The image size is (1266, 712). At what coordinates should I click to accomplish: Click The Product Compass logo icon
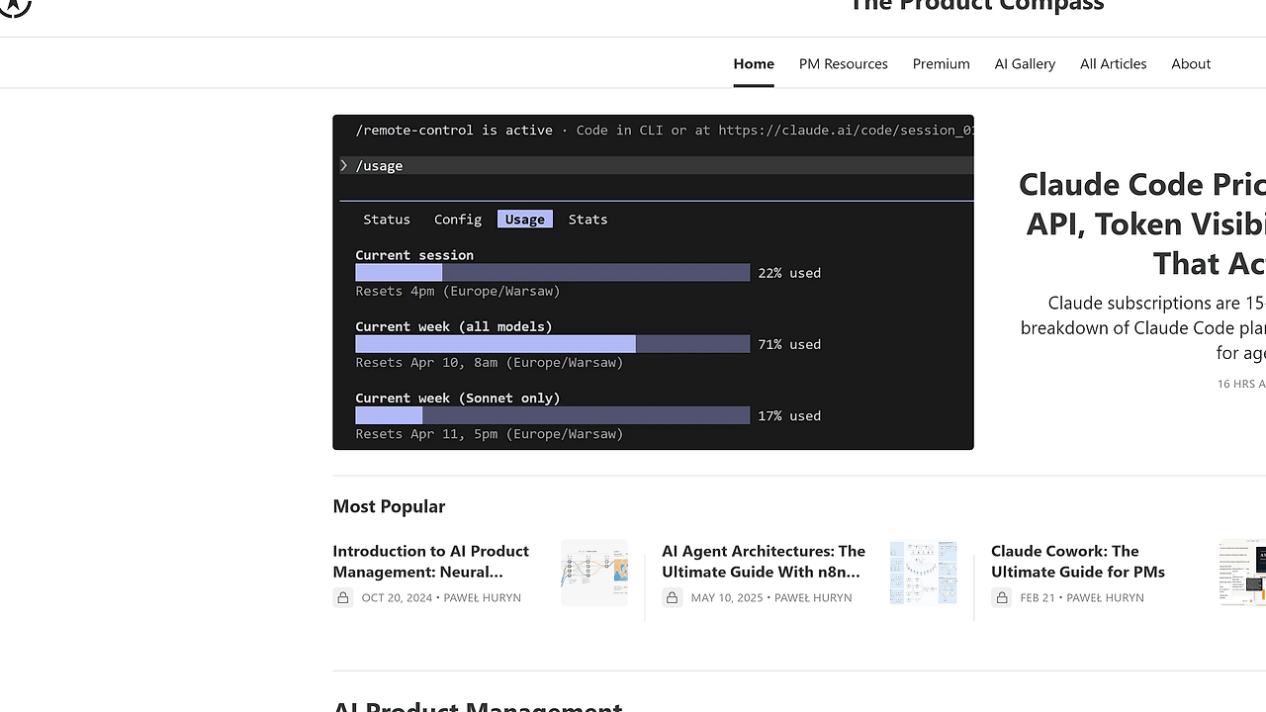pyautogui.click(x=15, y=8)
